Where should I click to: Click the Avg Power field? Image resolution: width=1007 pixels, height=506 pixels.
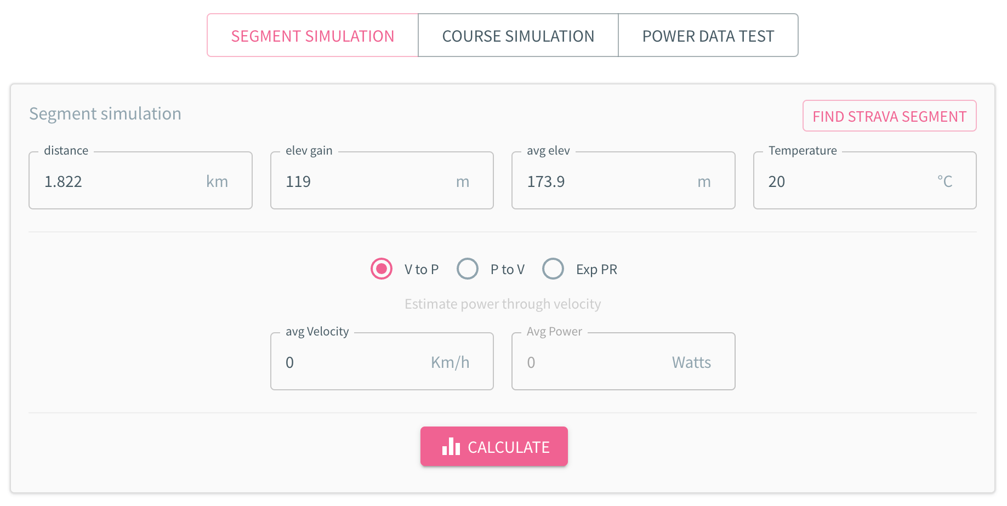coord(592,362)
